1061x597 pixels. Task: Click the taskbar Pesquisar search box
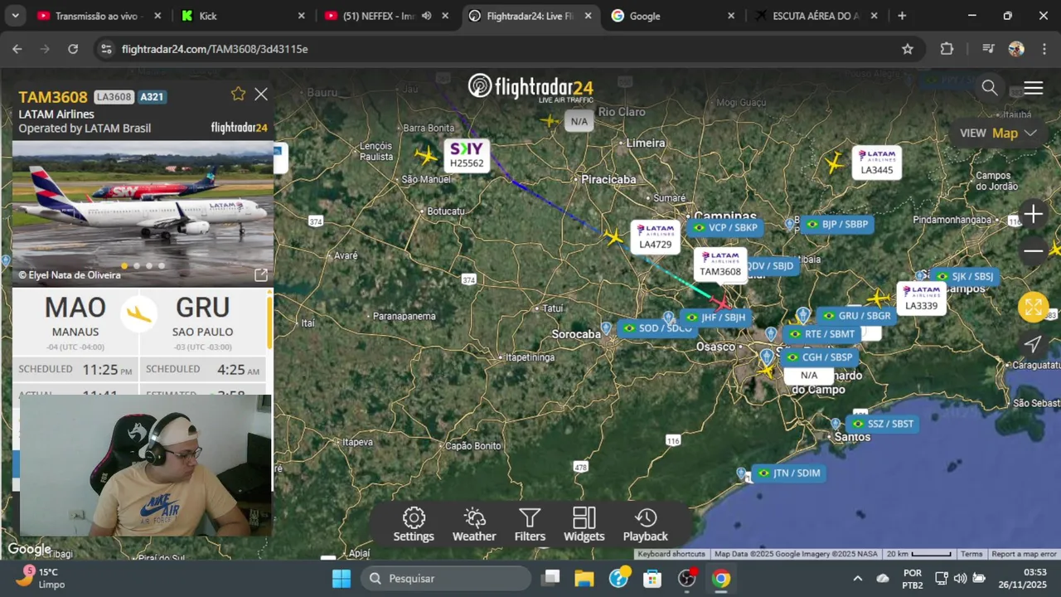tap(448, 578)
